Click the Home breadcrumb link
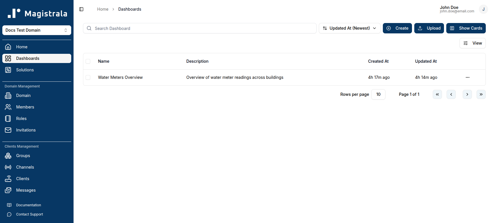 (103, 9)
